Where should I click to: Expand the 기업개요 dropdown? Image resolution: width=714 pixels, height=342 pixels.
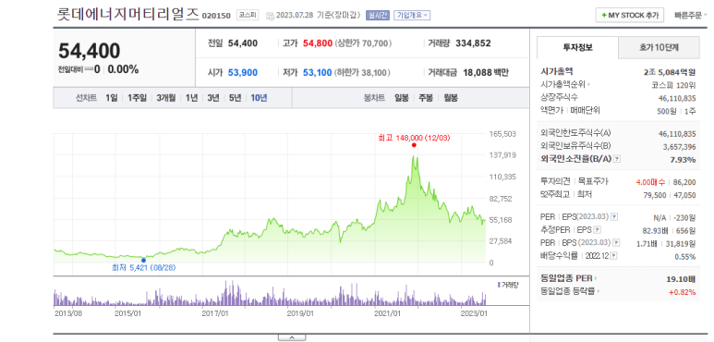pyautogui.click(x=412, y=16)
